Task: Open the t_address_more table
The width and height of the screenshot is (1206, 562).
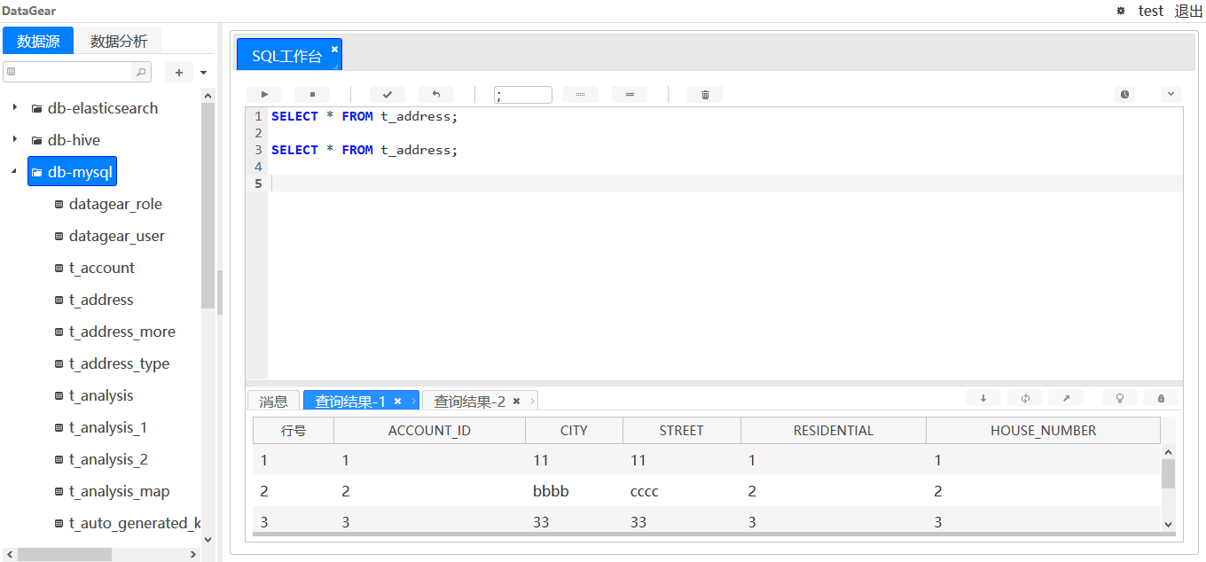Action: pos(114,332)
